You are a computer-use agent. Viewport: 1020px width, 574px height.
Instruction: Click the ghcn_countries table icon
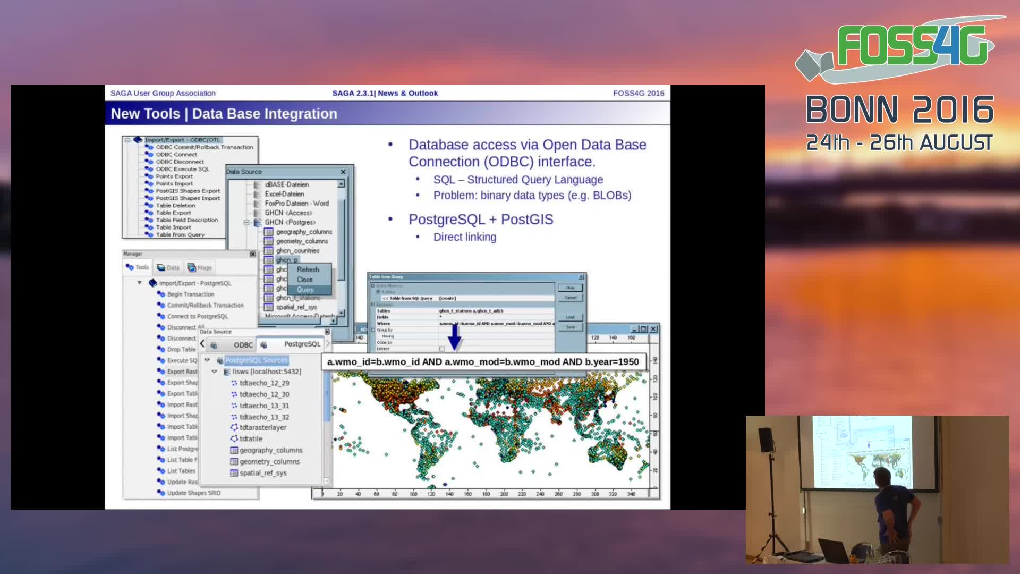269,250
